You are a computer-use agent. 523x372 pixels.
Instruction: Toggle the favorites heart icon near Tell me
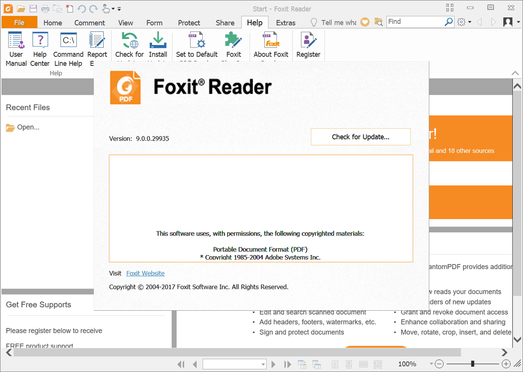(364, 22)
